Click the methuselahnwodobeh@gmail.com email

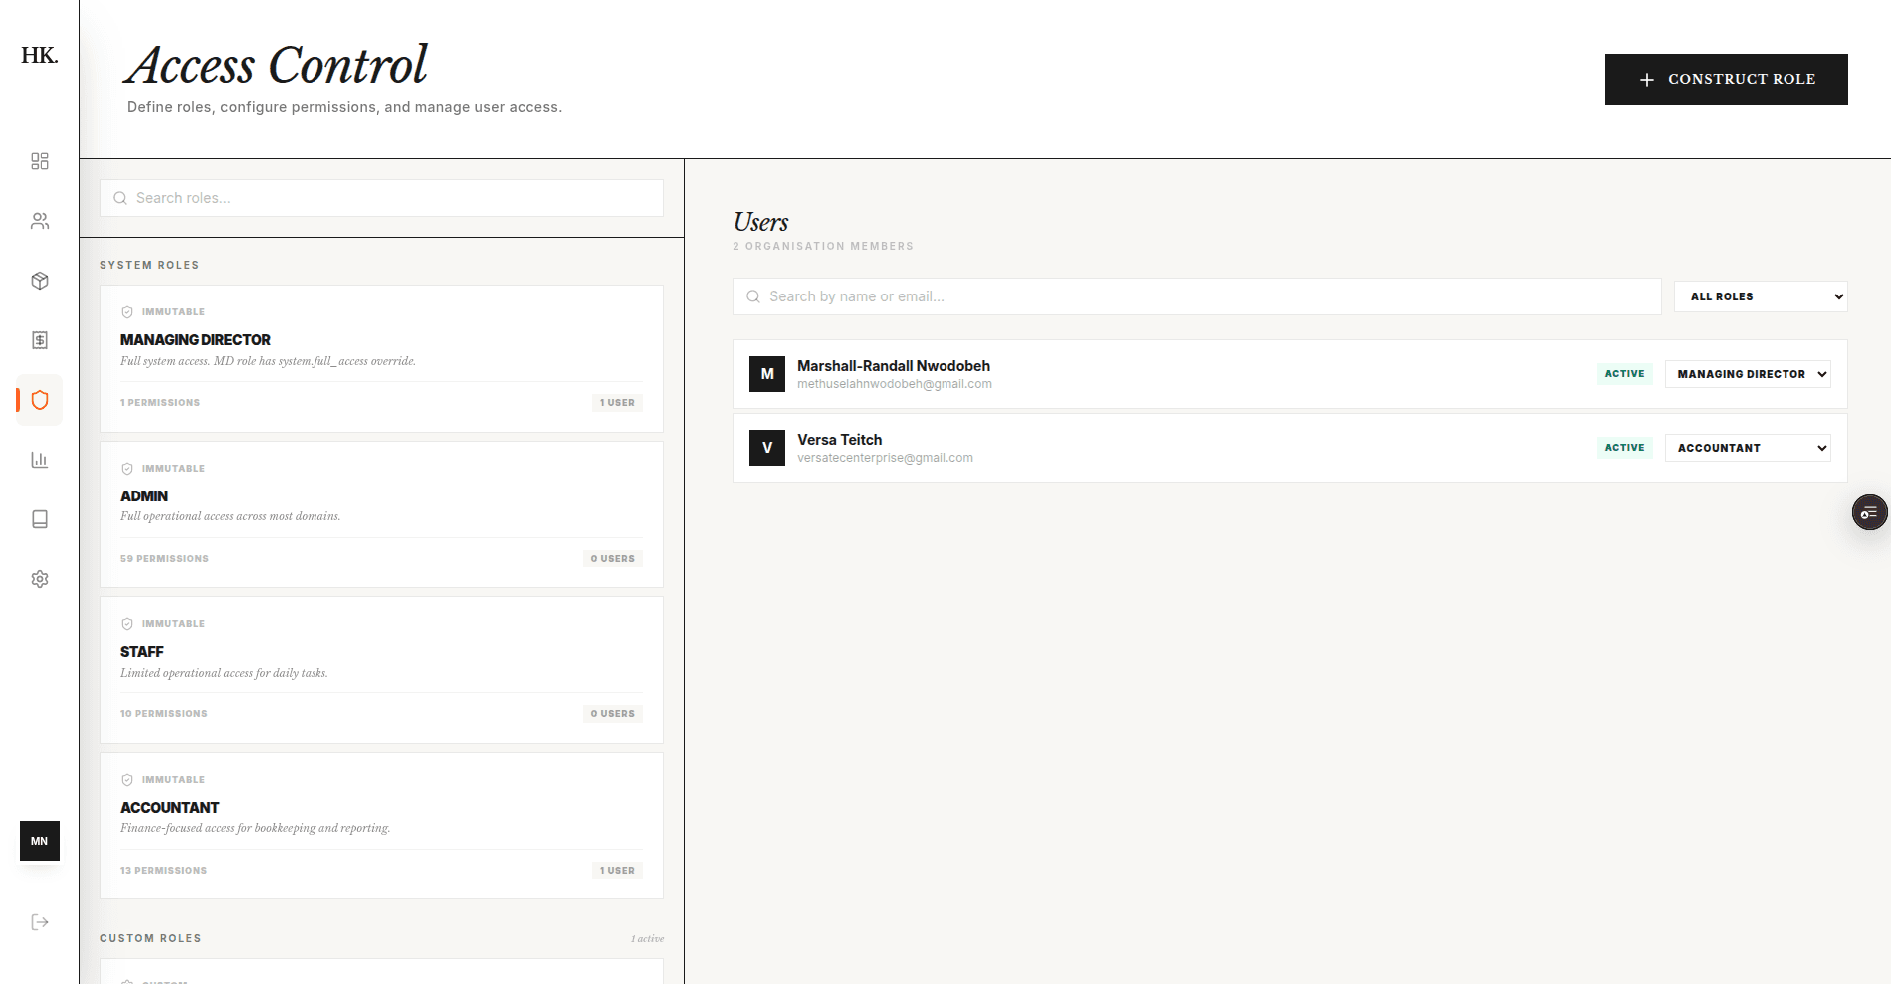coord(894,384)
